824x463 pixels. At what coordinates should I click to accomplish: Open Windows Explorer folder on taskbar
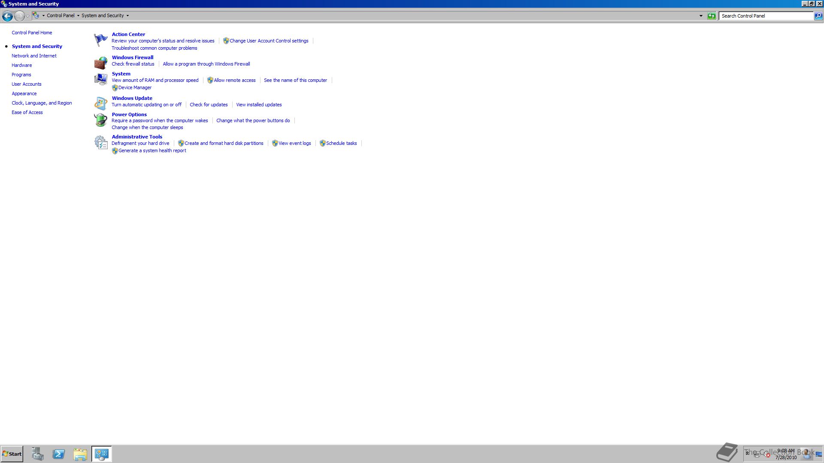click(80, 454)
